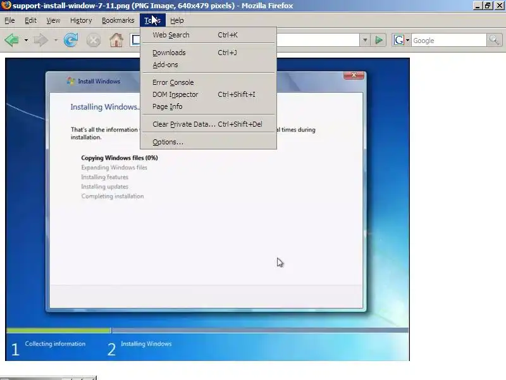Screen dimensions: 506x380
Task: Click the Google search engine icon
Action: coord(399,41)
